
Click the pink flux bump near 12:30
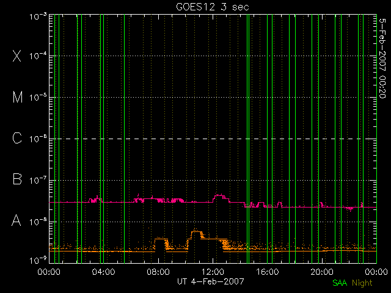(x=219, y=197)
